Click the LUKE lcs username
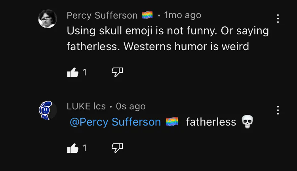The image size is (297, 171). 86,106
